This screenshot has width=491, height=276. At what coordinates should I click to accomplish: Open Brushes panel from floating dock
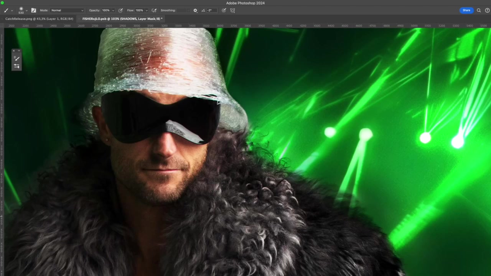(16, 58)
